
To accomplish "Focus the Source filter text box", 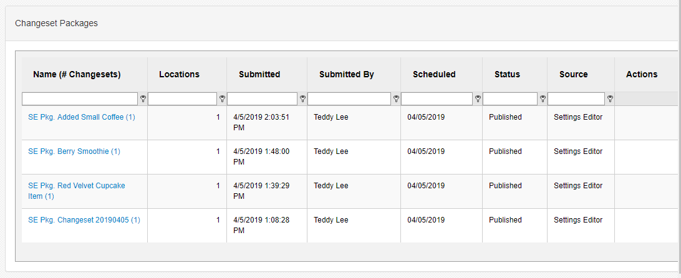I will (x=576, y=99).
